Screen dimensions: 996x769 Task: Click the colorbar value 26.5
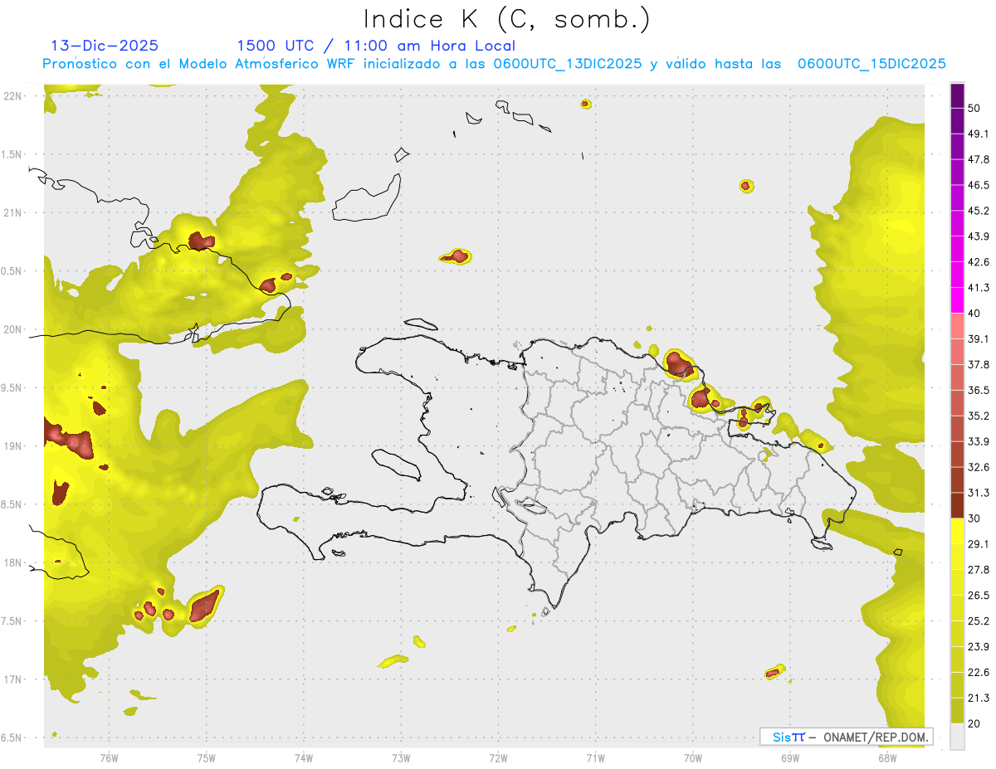pyautogui.click(x=978, y=596)
